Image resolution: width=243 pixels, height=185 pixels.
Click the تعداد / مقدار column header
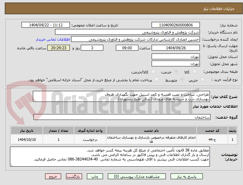(59, 131)
